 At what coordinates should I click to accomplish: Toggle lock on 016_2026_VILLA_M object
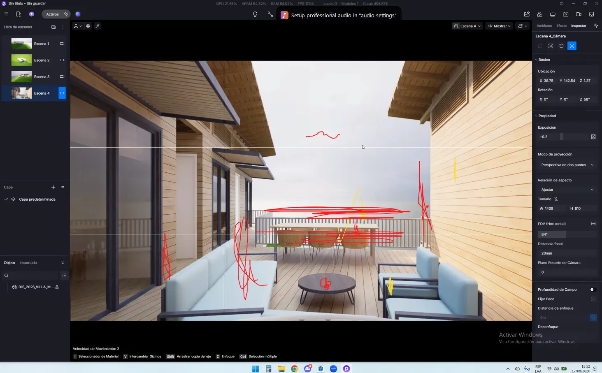pos(57,287)
